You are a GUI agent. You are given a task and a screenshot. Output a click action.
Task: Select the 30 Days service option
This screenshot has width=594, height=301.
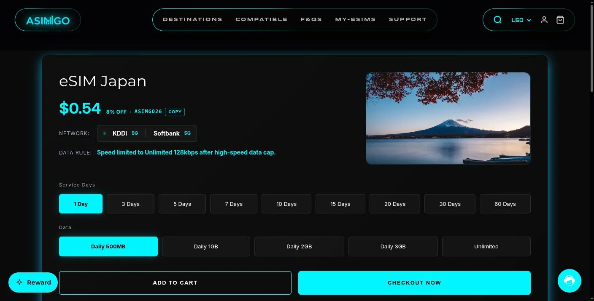coord(450,204)
